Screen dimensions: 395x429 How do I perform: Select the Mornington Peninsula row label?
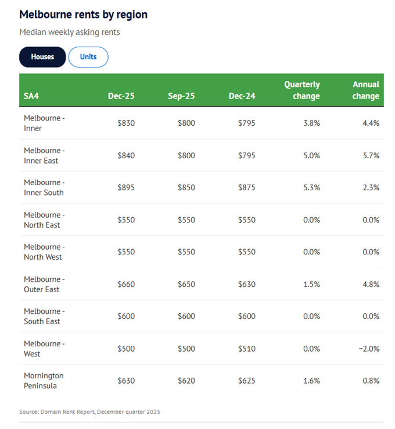pos(44,381)
